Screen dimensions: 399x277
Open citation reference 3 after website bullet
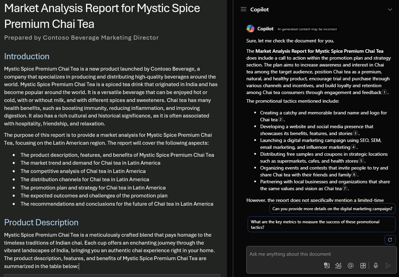355,133
